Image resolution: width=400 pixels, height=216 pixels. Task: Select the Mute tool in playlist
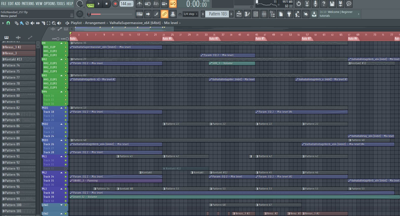click(32, 23)
